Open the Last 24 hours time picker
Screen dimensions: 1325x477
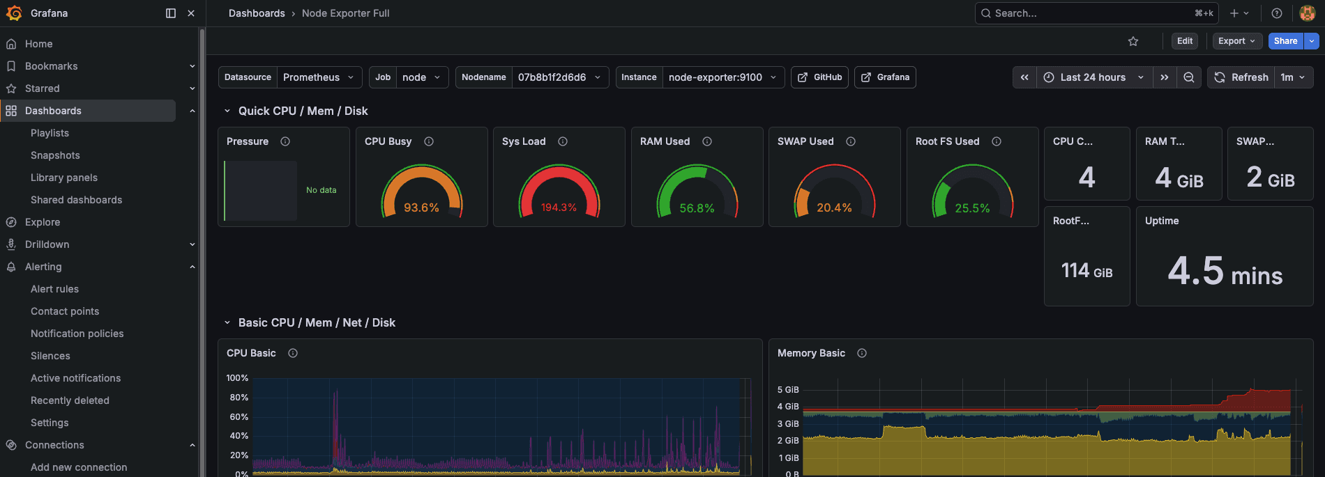tap(1094, 77)
